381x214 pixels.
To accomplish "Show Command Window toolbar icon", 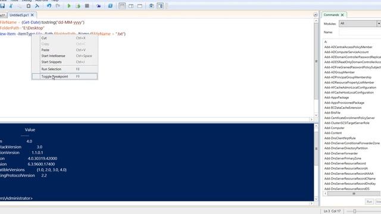I will (151, 6).
